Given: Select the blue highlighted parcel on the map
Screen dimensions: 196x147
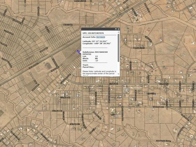Looking at the screenshot, I should 79,52.
